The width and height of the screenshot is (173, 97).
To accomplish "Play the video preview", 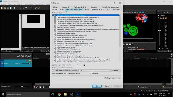I will [124, 44].
